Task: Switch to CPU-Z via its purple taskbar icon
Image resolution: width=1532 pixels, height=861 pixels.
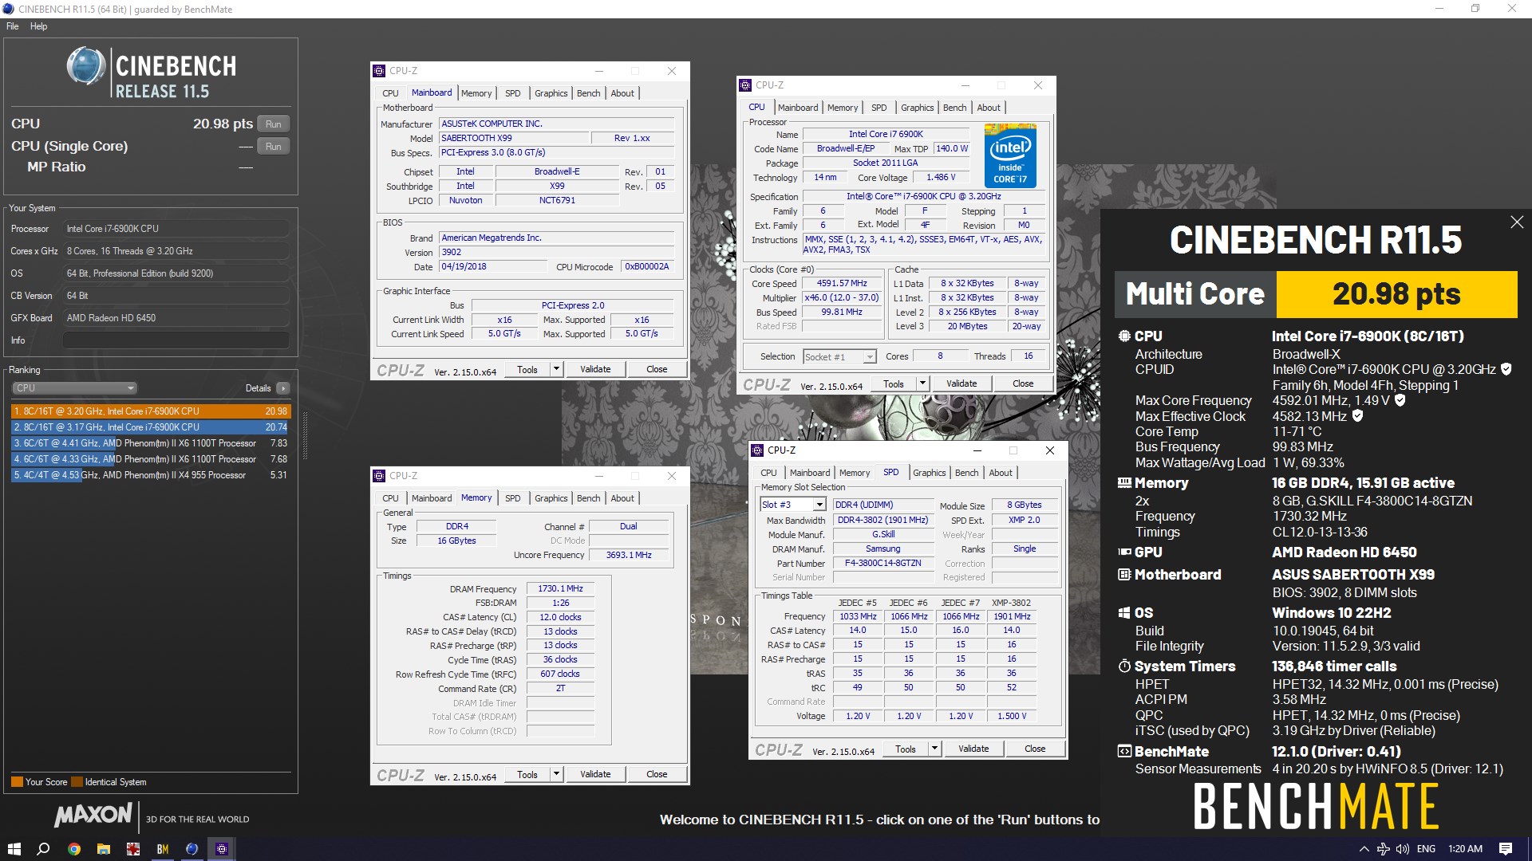Action: [x=222, y=849]
